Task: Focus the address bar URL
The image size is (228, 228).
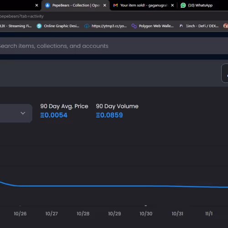Action: pyautogui.click(x=22, y=16)
